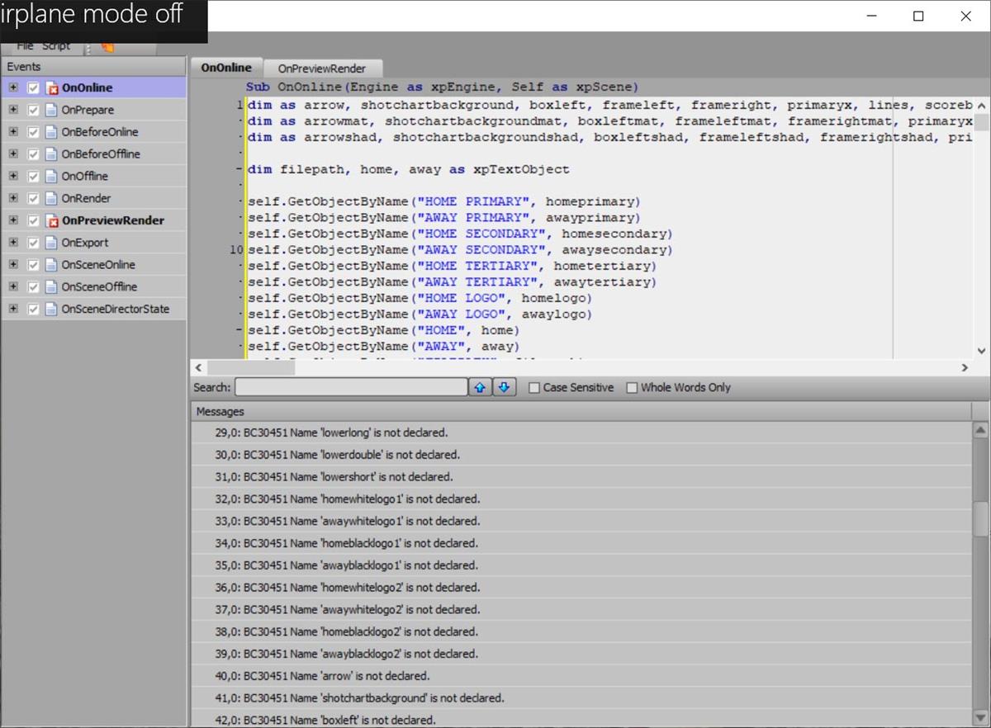Click the OnPreviewRender error script icon

pos(53,221)
